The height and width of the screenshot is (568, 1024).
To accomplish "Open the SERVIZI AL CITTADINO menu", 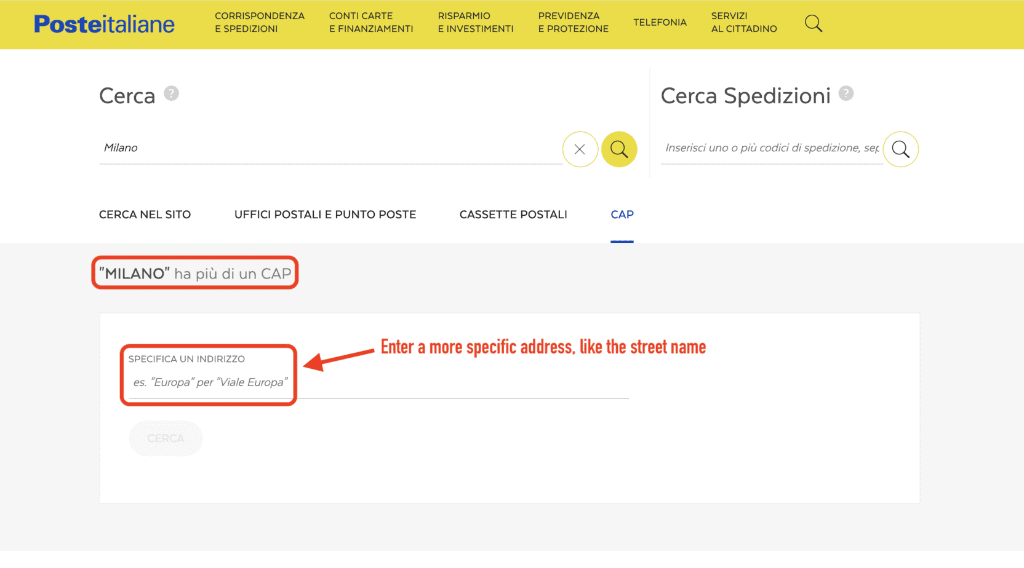I will [743, 22].
